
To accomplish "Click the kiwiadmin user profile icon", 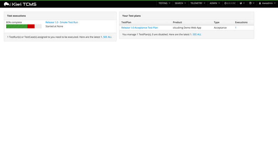I will pos(260,3).
